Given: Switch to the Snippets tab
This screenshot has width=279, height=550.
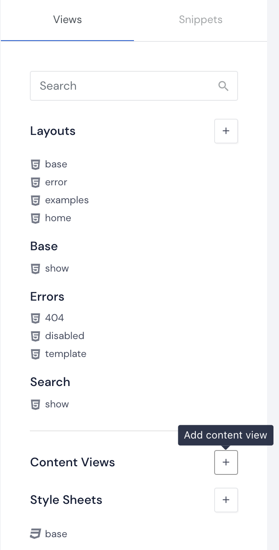Looking at the screenshot, I should click(201, 20).
